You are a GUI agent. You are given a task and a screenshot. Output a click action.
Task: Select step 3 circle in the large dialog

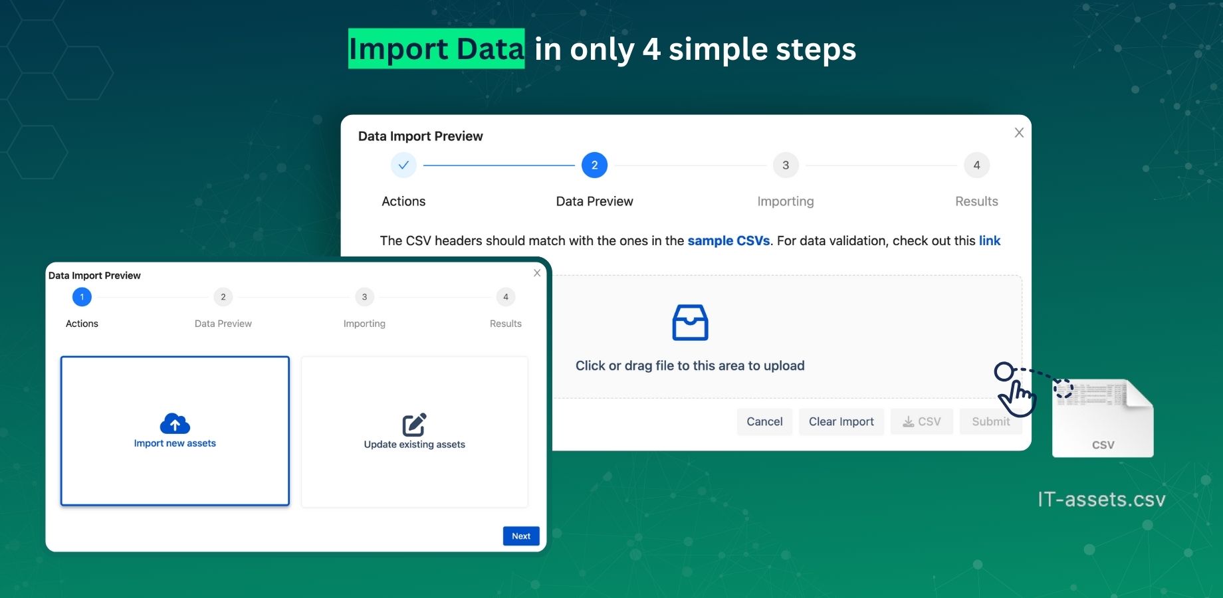[x=786, y=165]
